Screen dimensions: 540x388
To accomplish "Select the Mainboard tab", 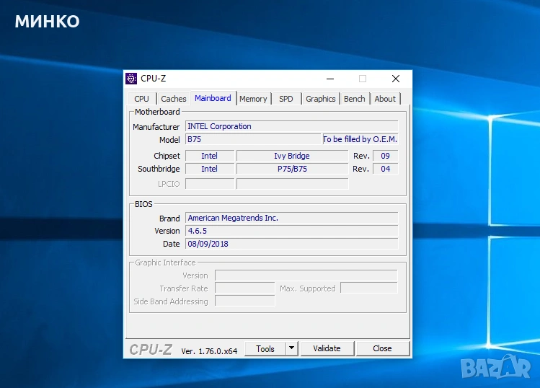I will coord(213,98).
